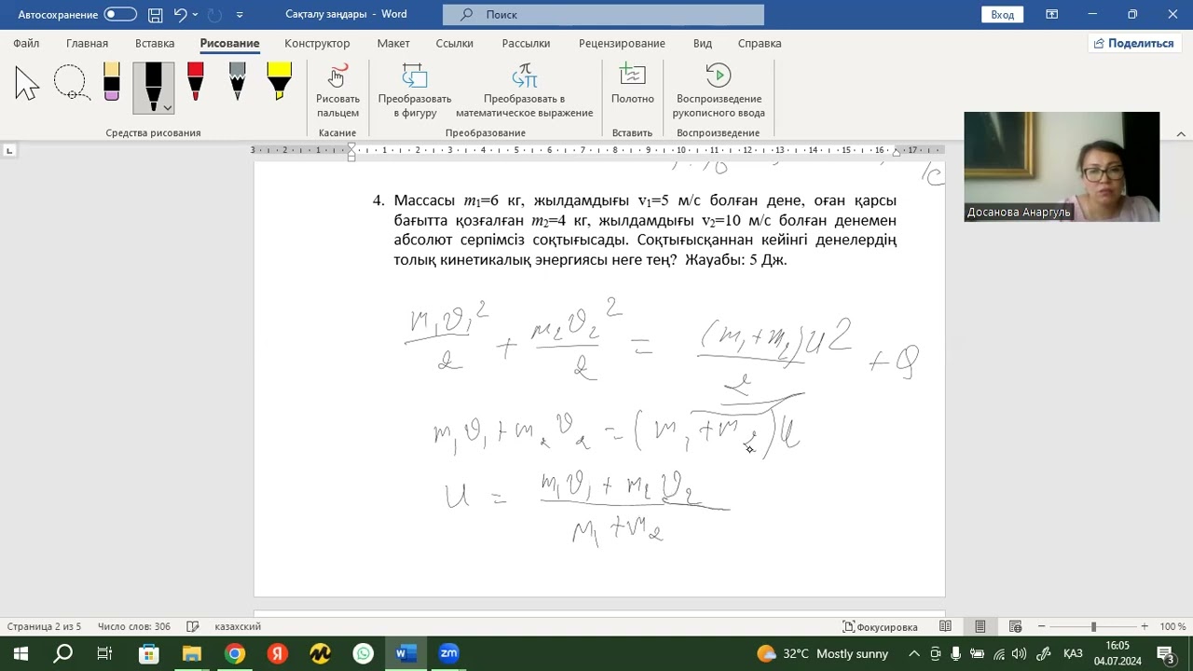Click the Вход sign-in button
1193x671 pixels.
[x=1003, y=15]
